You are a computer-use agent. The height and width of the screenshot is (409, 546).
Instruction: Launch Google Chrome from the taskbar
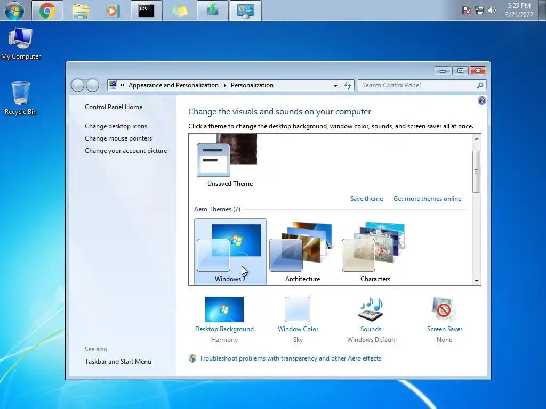[47, 11]
